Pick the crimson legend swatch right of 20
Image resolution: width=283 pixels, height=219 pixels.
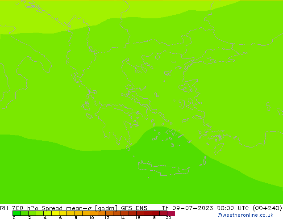tap(171, 213)
